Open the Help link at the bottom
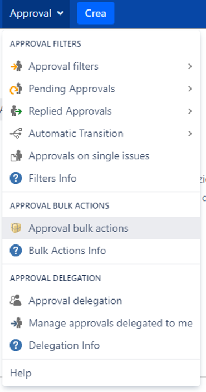 [21, 373]
